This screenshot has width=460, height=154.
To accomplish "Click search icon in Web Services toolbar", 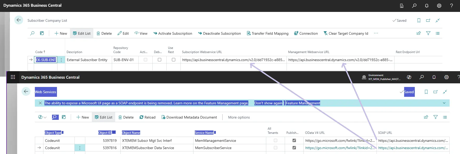I will 55,117.
